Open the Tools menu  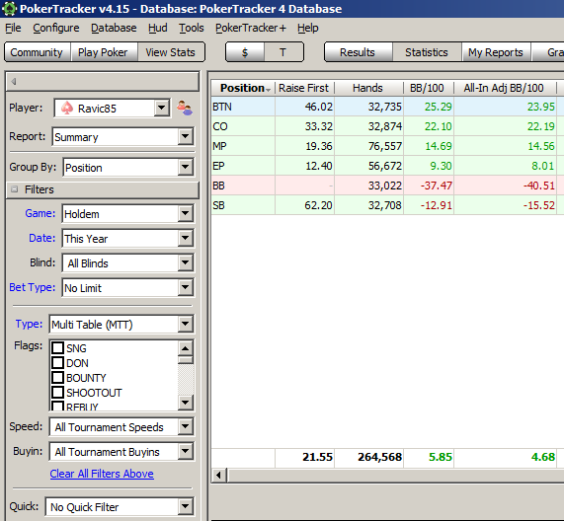(x=192, y=28)
